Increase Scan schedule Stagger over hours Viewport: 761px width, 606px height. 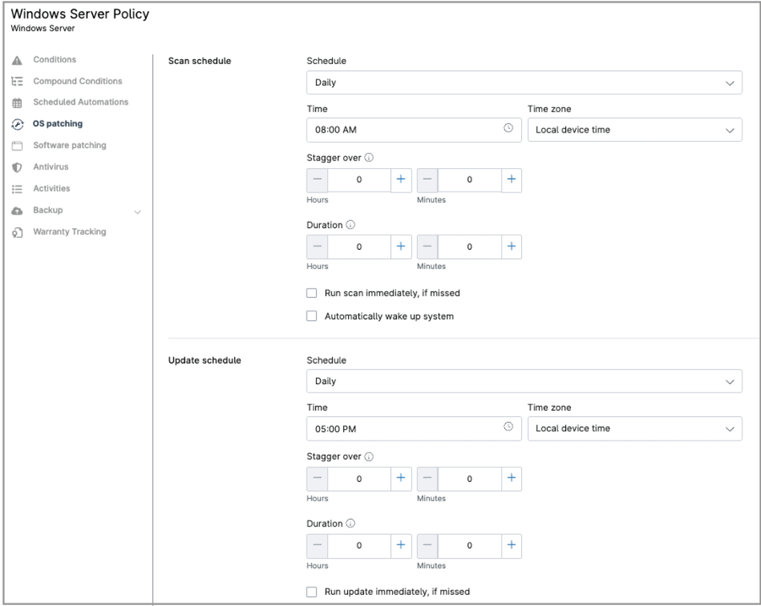[401, 180]
